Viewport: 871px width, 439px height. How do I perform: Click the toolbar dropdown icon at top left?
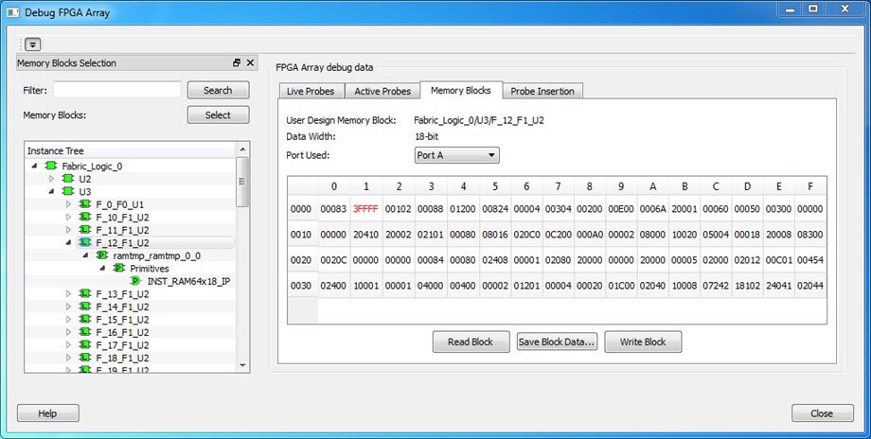point(33,44)
